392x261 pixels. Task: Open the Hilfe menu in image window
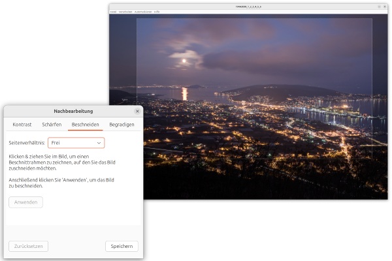[157, 12]
